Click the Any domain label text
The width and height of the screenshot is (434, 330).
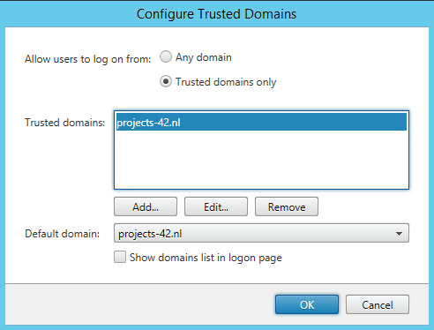point(204,57)
